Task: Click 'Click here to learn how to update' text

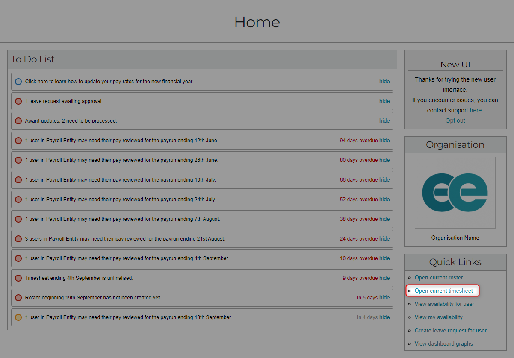Action: pyautogui.click(x=109, y=81)
